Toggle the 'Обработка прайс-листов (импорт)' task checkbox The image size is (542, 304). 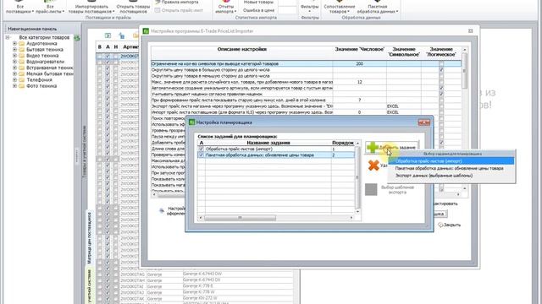click(202, 149)
